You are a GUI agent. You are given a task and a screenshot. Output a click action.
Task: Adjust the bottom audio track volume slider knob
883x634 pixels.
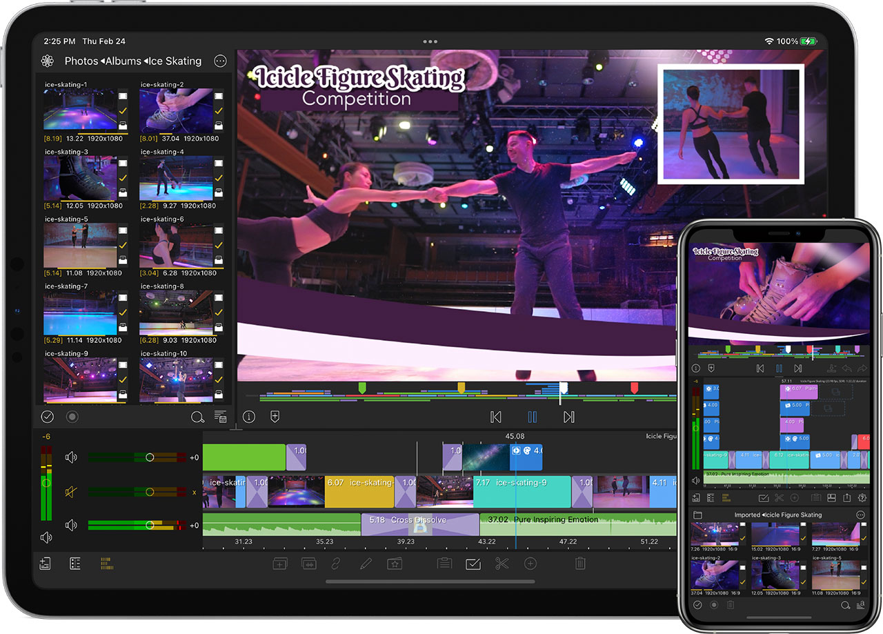click(x=149, y=526)
